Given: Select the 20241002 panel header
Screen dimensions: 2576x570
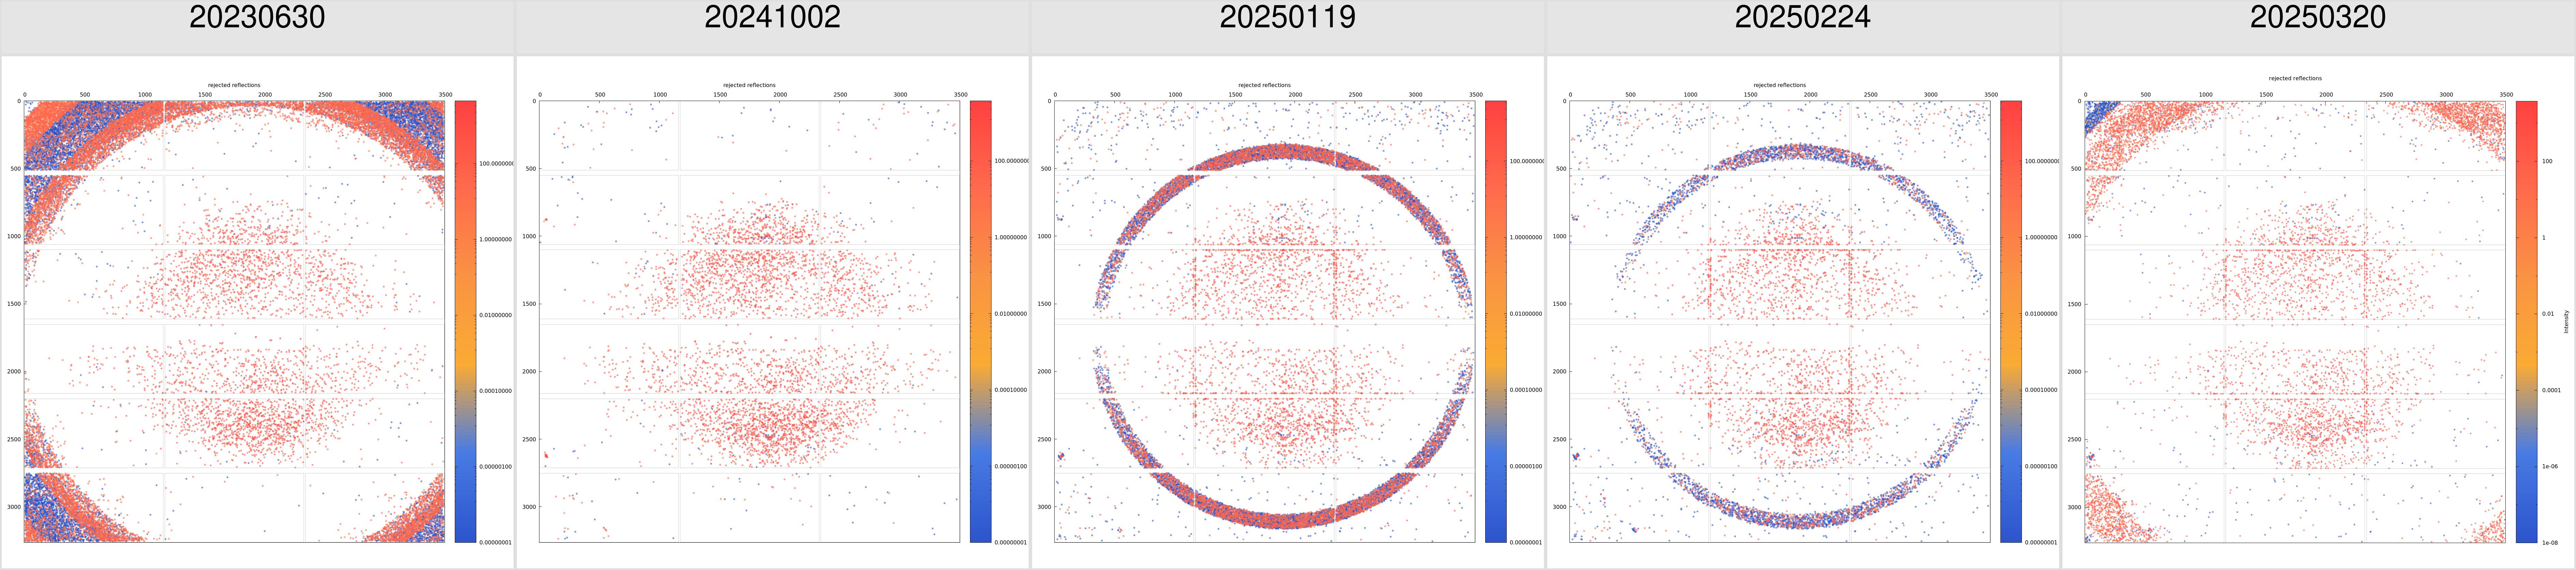Looking at the screenshot, I should [x=772, y=27].
